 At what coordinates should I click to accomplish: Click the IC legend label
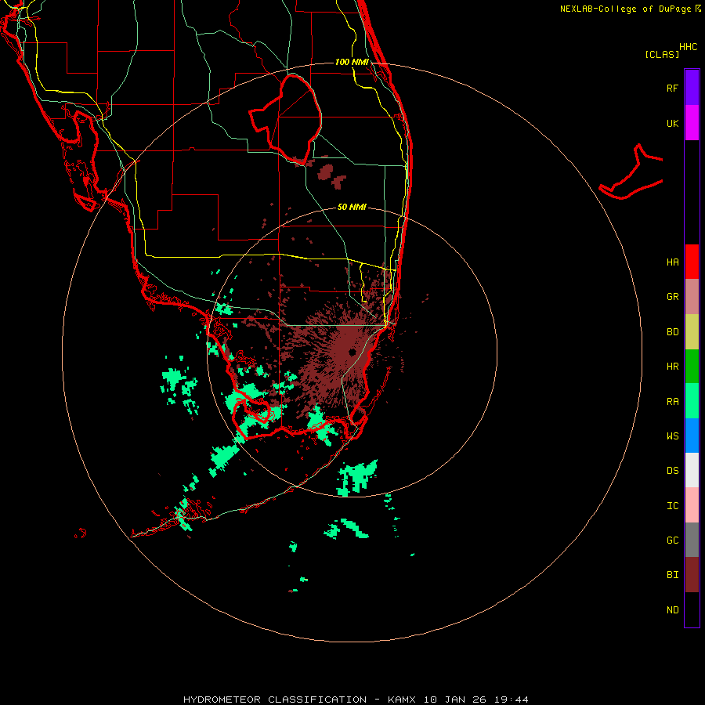[x=672, y=506]
